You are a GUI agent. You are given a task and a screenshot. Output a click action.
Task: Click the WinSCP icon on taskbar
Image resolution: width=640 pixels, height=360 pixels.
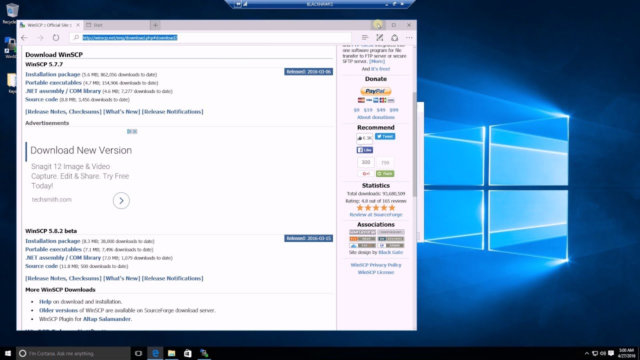(204, 353)
